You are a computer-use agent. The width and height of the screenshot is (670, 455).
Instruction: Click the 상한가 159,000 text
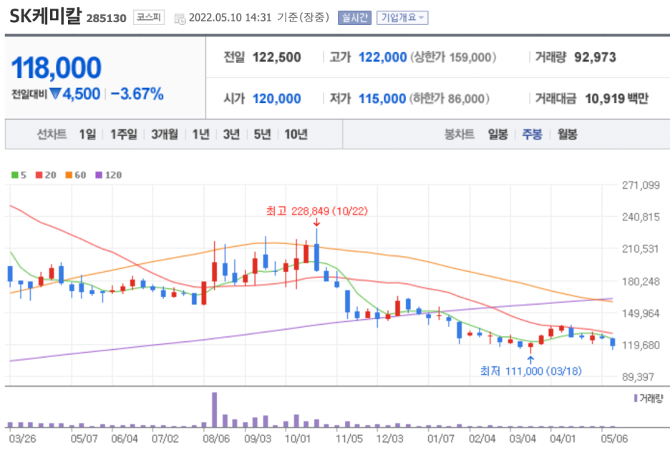click(x=453, y=57)
